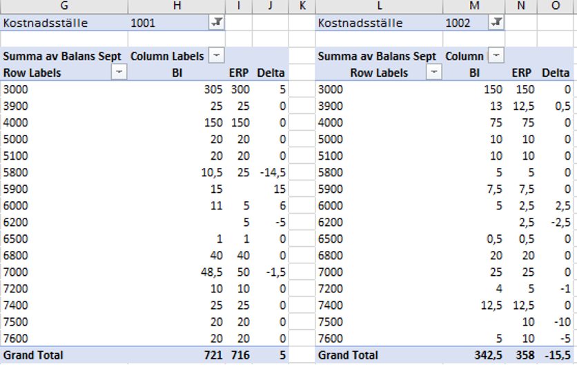Open Row Labels dropdown in left pivot
577x365 pixels.
click(119, 73)
